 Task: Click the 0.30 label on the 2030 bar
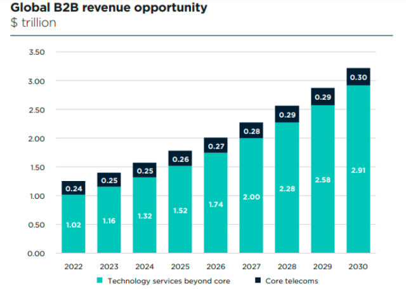(x=358, y=77)
